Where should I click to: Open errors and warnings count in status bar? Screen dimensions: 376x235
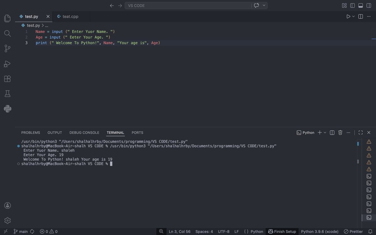point(49,232)
